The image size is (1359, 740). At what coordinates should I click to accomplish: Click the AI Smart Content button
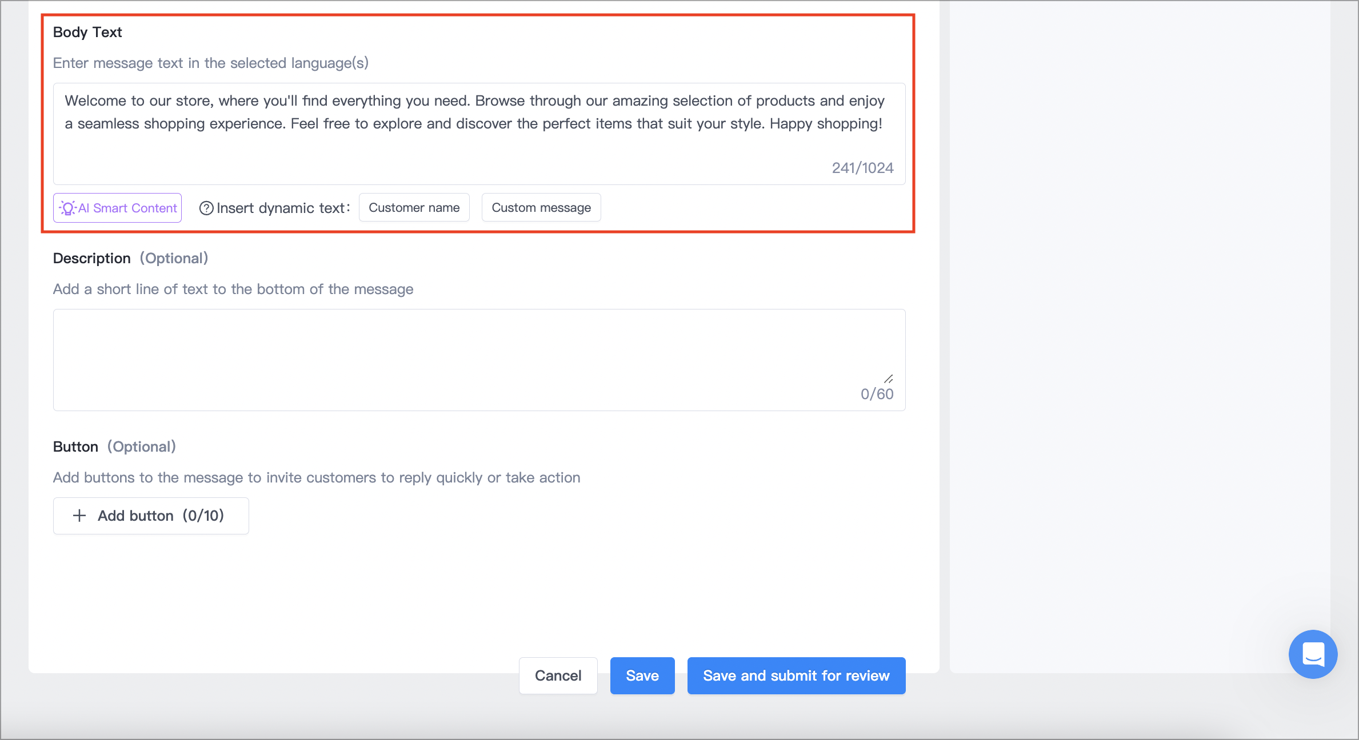click(117, 208)
